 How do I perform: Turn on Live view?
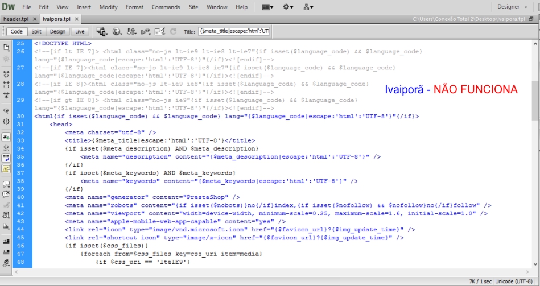[x=80, y=31]
